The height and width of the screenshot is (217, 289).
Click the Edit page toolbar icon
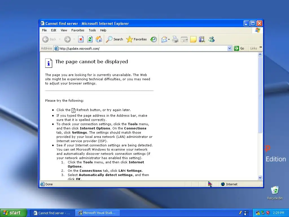point(184,39)
